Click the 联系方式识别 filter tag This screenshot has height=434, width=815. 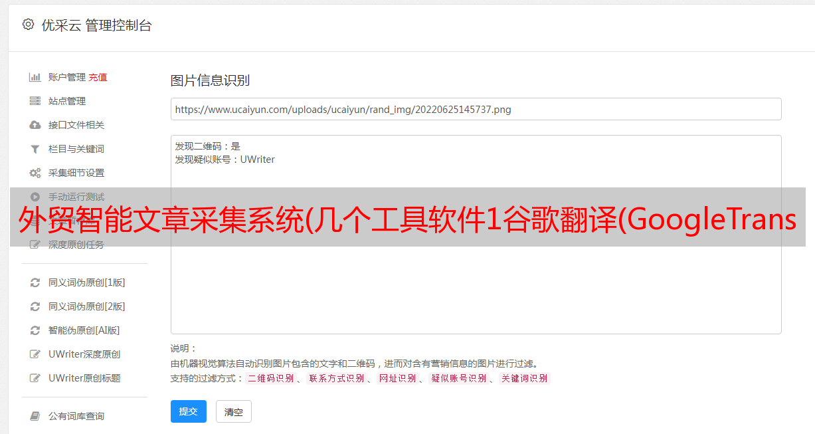tap(336, 378)
